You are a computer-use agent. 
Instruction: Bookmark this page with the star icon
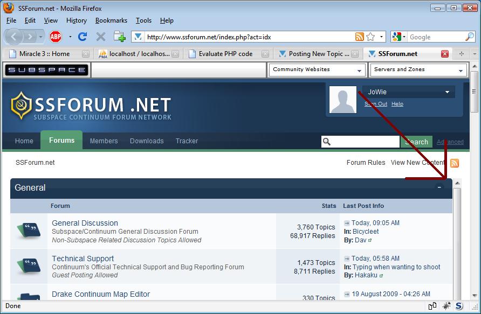pyautogui.click(x=370, y=37)
